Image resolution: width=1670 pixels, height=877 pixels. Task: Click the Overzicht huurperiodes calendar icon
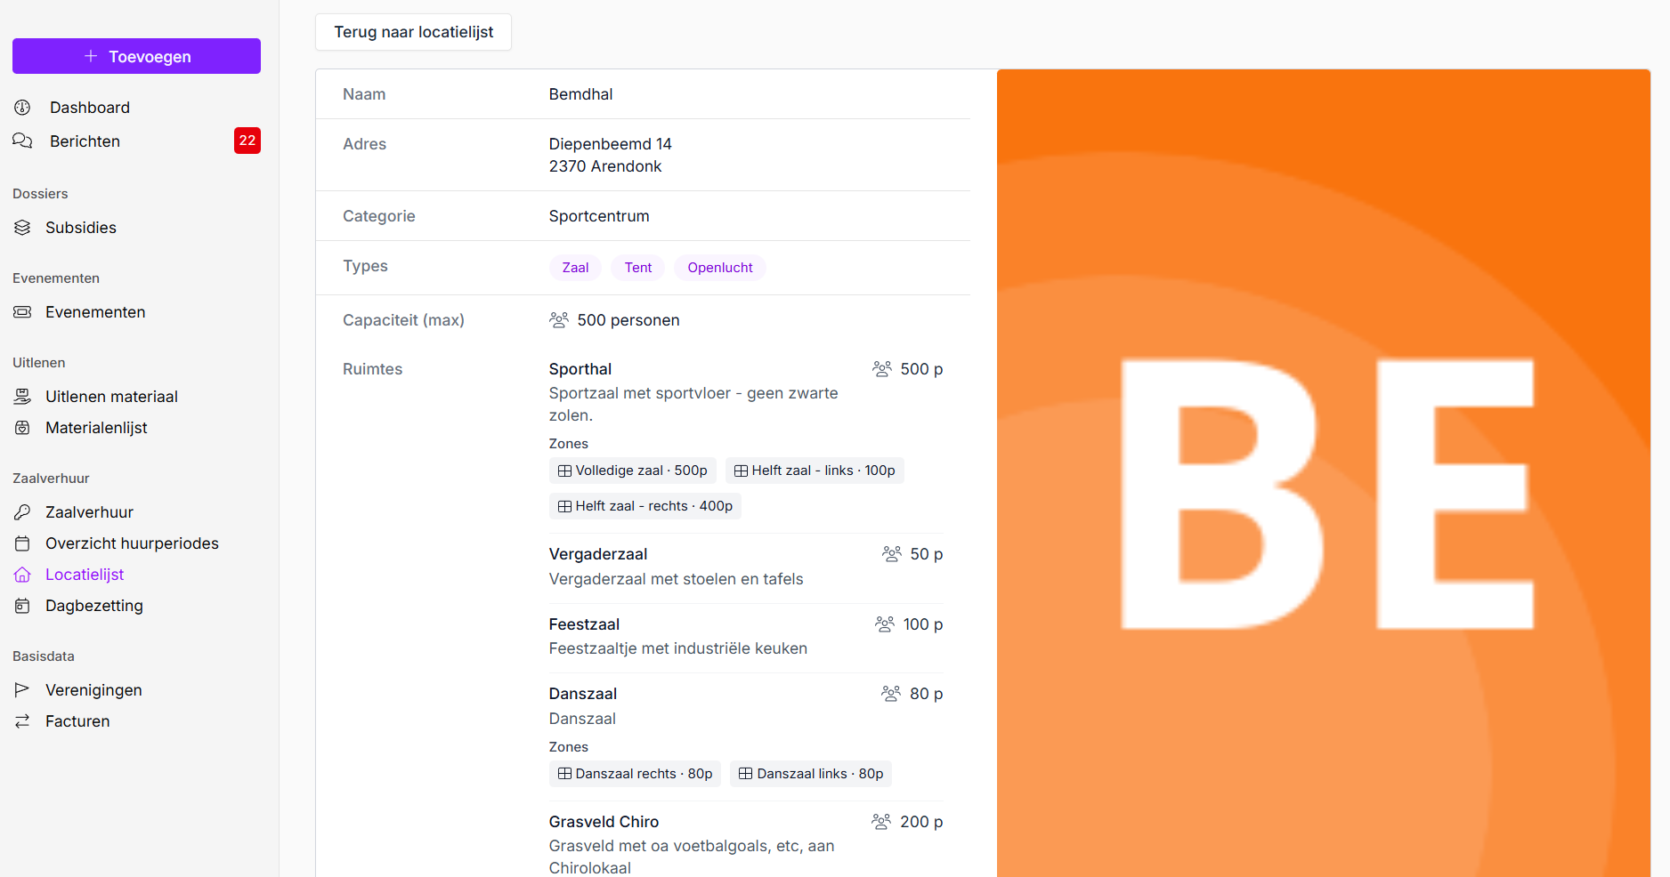22,543
